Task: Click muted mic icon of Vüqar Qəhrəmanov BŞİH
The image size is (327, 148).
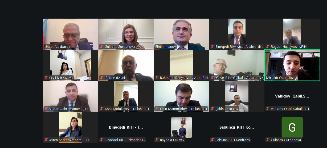Action: coord(46,109)
